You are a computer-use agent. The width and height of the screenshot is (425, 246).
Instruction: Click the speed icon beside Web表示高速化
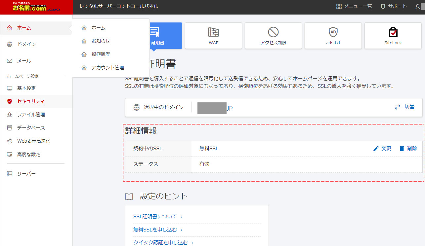pos(10,141)
